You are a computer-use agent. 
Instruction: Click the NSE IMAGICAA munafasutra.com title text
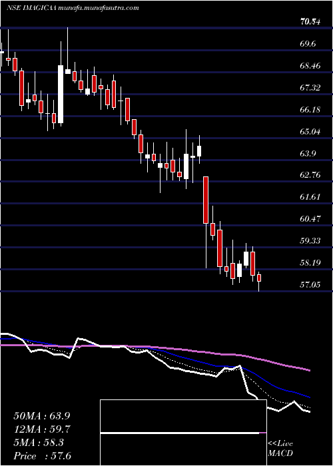click(x=73, y=8)
